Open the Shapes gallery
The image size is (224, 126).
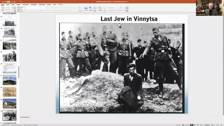pyautogui.click(x=91, y=9)
